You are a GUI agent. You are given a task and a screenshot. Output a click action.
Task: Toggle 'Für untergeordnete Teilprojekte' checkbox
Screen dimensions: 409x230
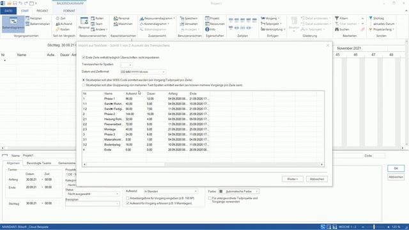click(x=210, y=198)
